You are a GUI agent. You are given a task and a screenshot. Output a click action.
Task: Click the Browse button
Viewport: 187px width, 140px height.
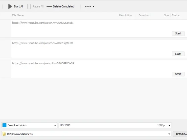click(180, 134)
